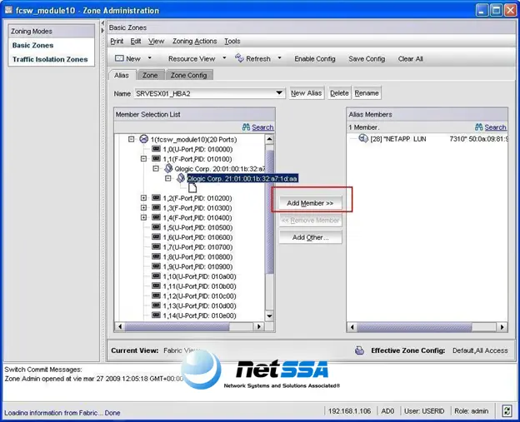Collapse the 1,1(F-Port,PID: 010100) node
Viewport: 520px width, 422px height.
[x=143, y=159]
